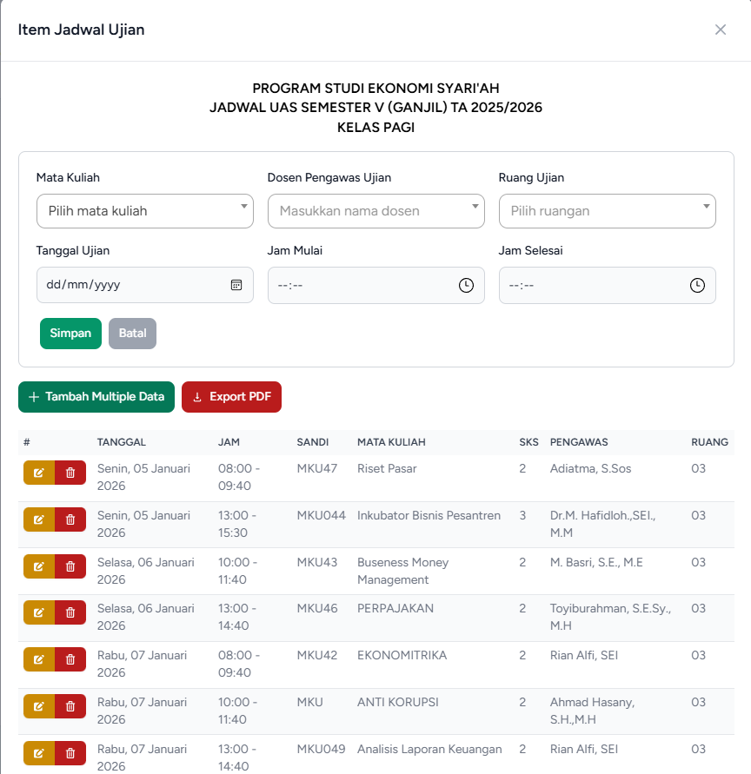Click the RUANG column header
The image size is (751, 774).
point(709,442)
